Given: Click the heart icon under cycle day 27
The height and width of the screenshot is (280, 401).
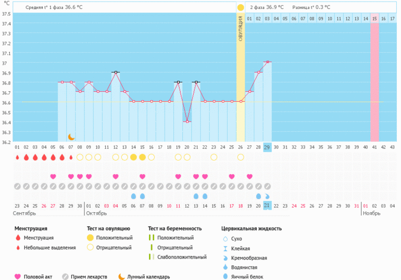Looking at the screenshot, I should (249, 176).
